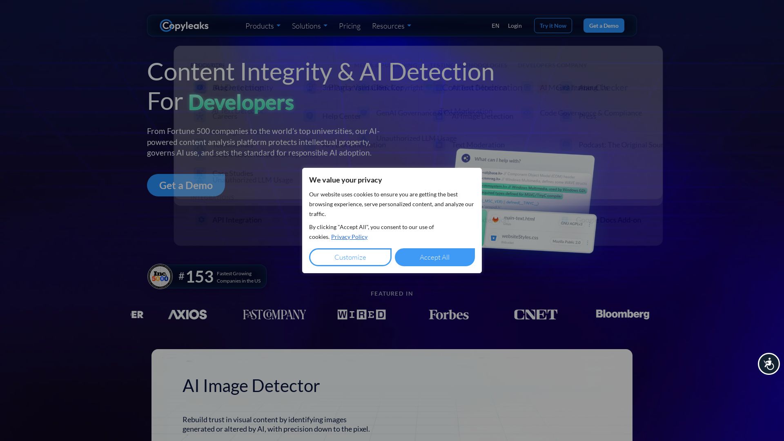Click the Get a Demo navbar button
Screen dimensions: 784x441
(604, 26)
